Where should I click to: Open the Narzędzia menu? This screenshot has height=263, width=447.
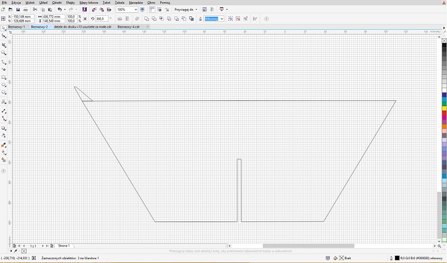tap(136, 3)
